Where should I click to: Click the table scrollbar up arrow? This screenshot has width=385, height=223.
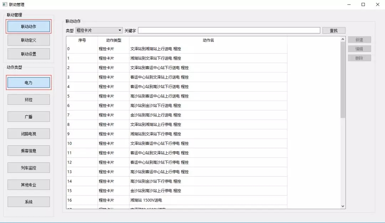pyautogui.click(x=343, y=39)
